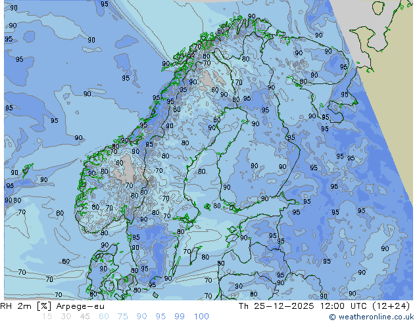The image size is (417, 322).
Task: Select legend value 45 in color scale
Action: click(85, 317)
